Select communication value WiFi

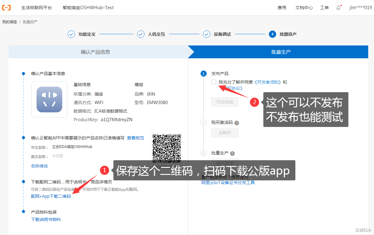coord(99,103)
